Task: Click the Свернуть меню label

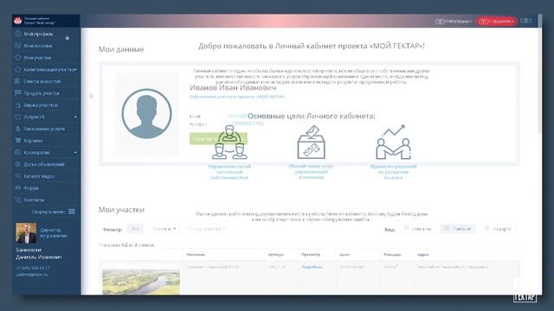Action: (48, 212)
